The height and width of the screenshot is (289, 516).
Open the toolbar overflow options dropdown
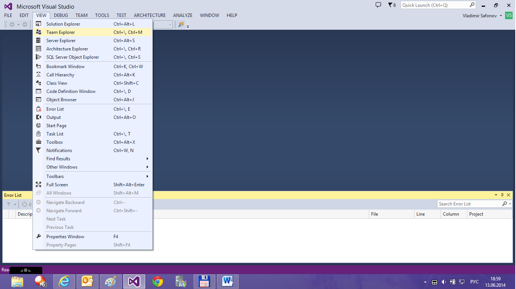pos(188,26)
